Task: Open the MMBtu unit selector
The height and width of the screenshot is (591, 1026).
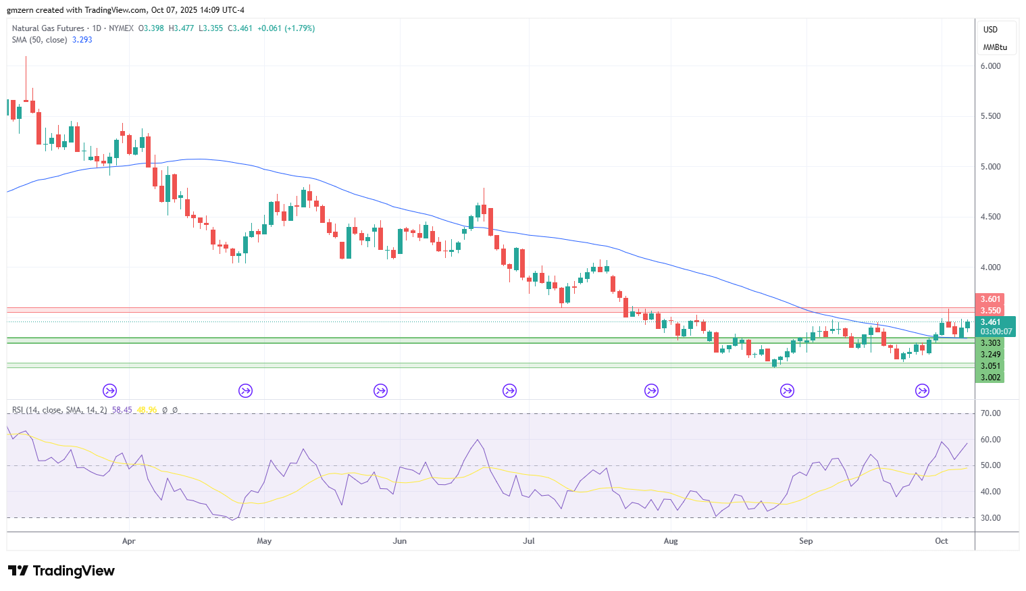Action: (x=995, y=47)
